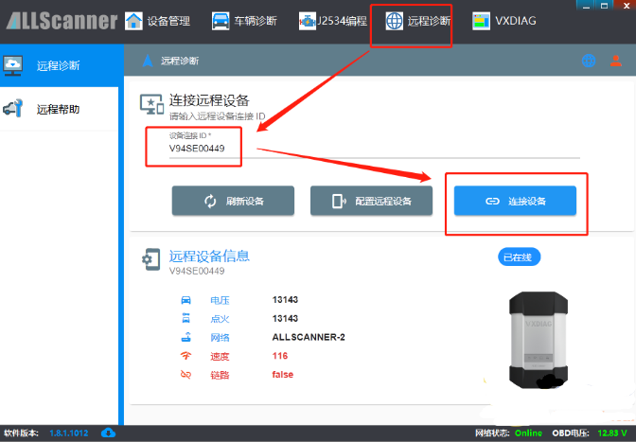Minimize the ALLScanner window
This screenshot has width=636, height=442.
(586, 6)
